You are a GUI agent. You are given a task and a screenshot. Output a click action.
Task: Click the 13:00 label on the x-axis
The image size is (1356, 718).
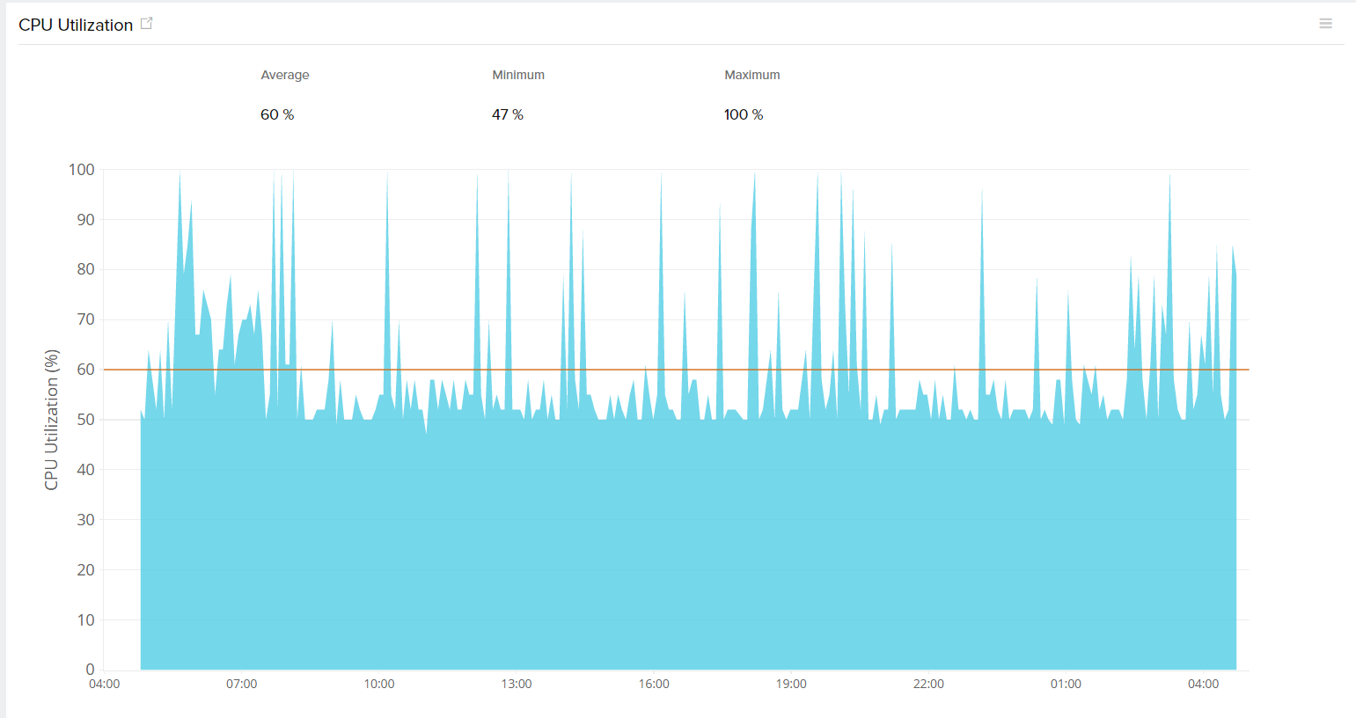click(517, 684)
